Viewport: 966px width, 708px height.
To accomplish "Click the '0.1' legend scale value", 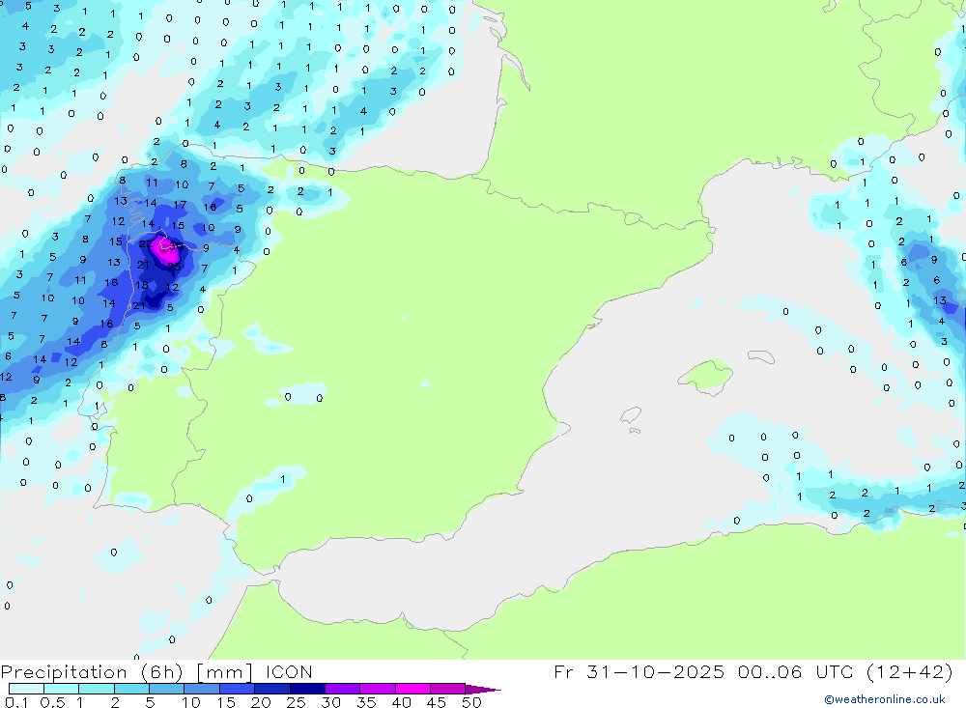I will [16, 702].
